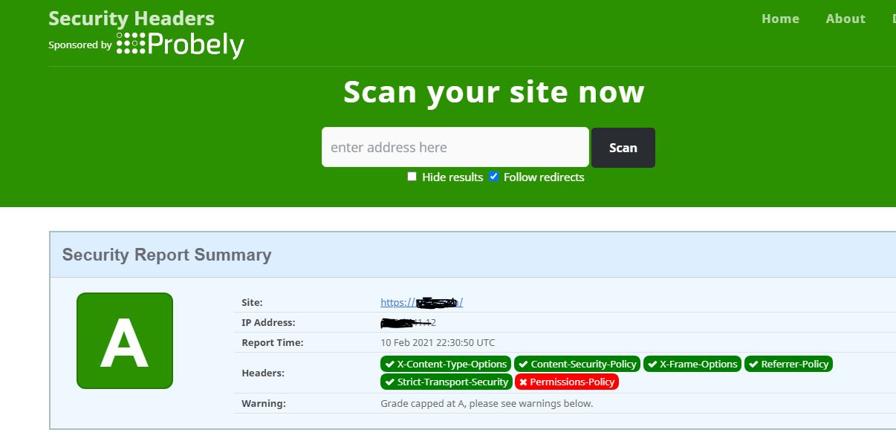This screenshot has width=896, height=441.
Task: Click the Content-Security-Policy header badge
Action: (x=579, y=364)
